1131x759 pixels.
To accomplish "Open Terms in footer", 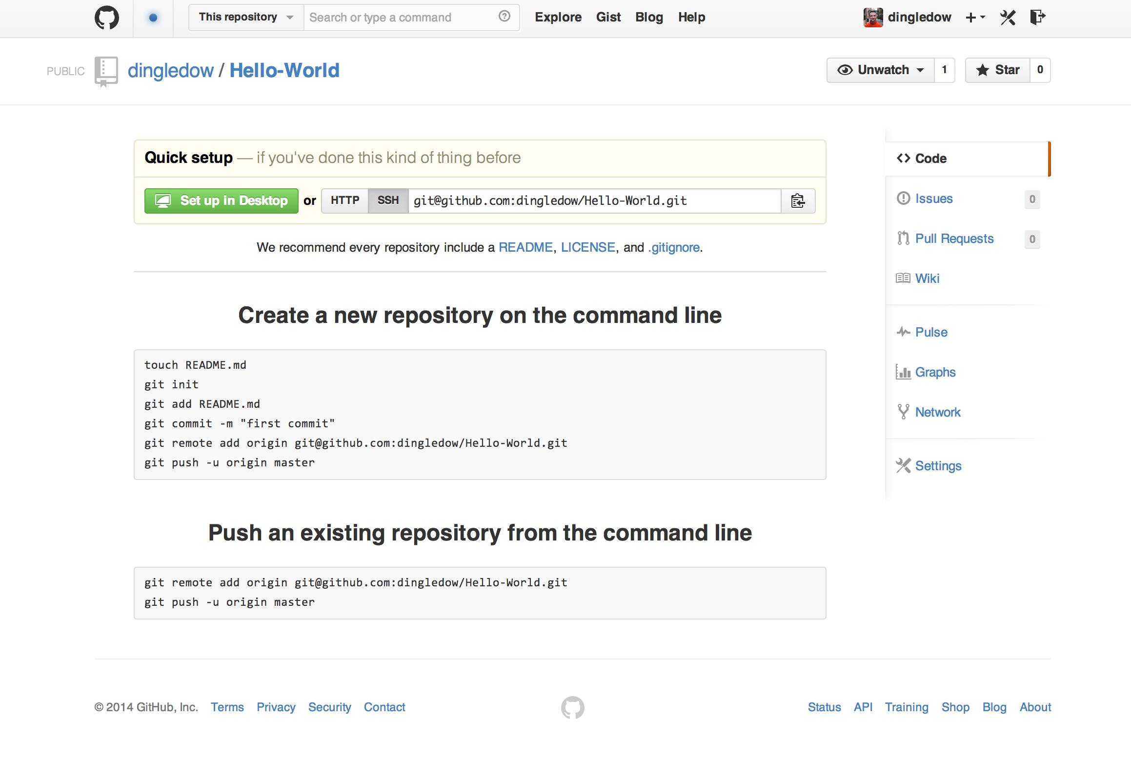I will 227,707.
